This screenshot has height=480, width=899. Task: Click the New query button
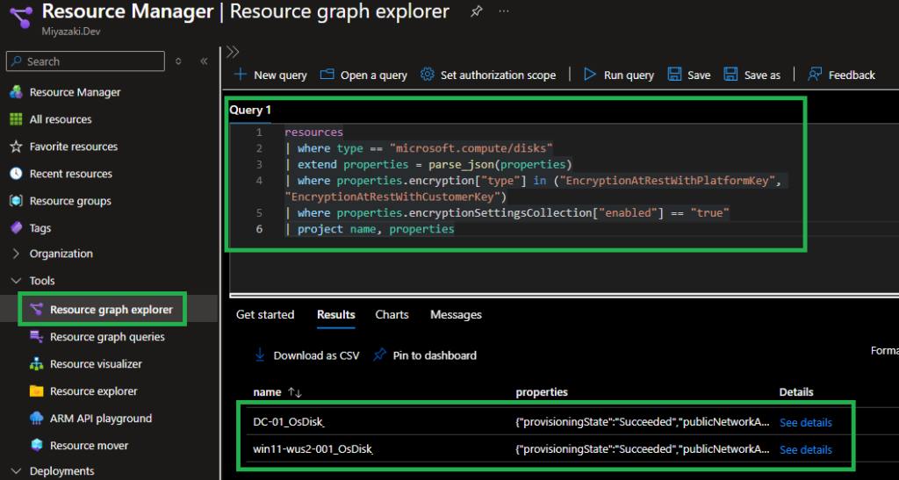click(270, 75)
